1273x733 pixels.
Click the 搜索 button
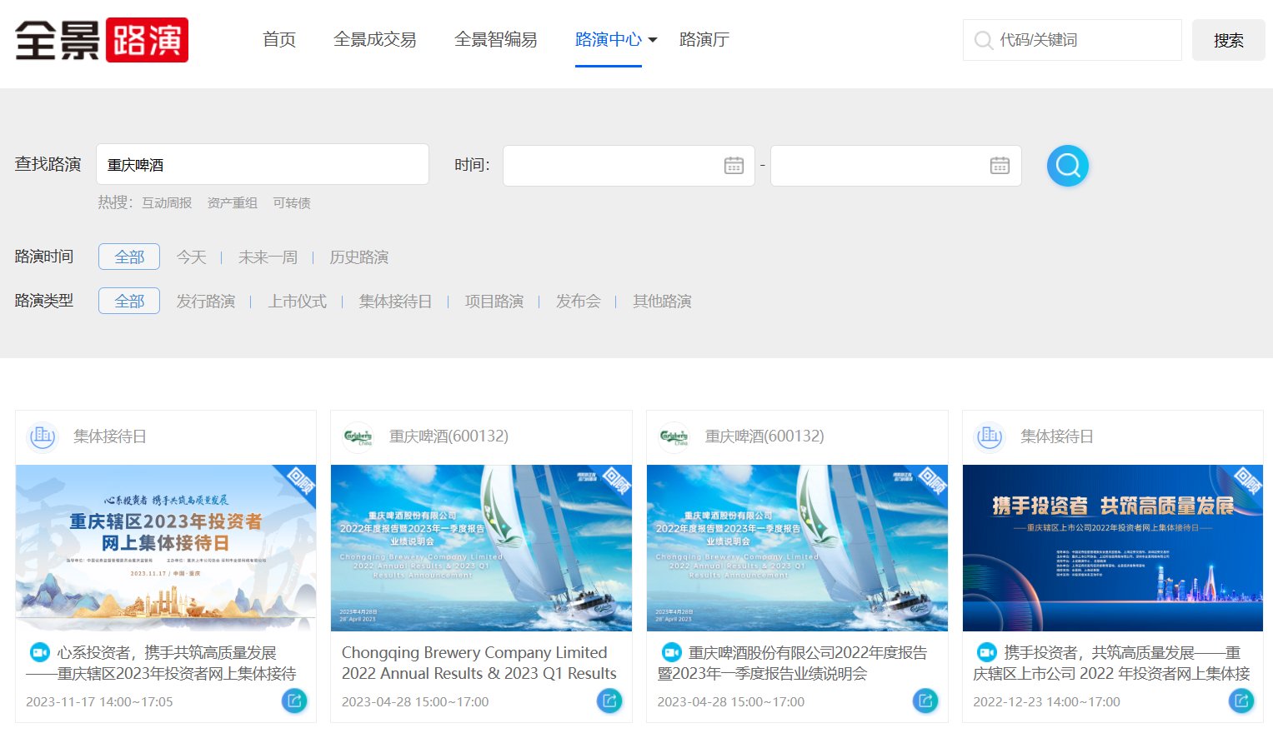click(1228, 40)
